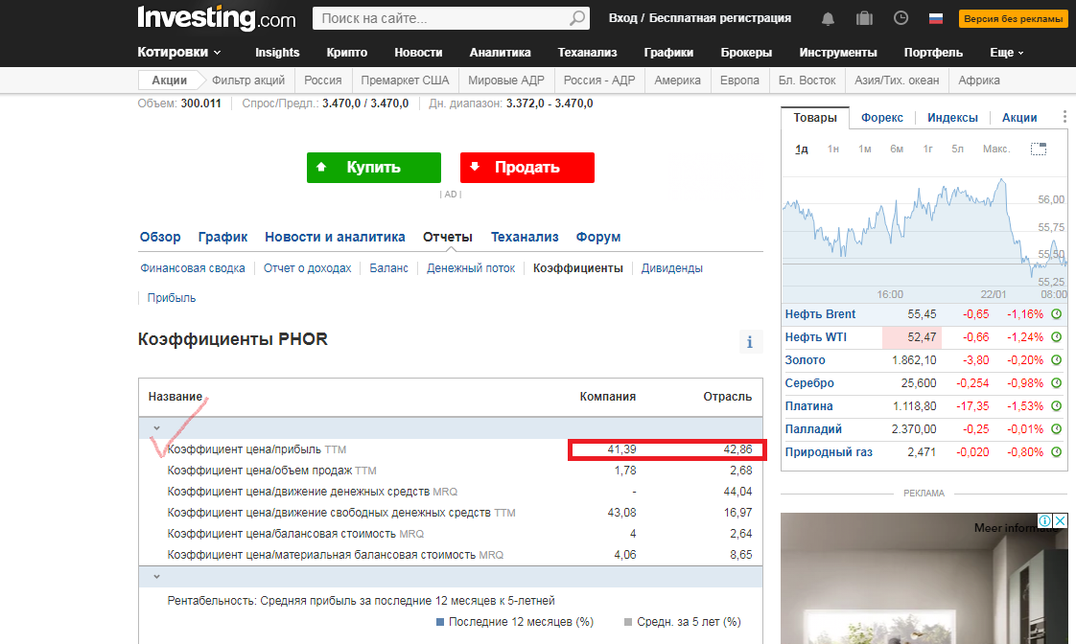Switch to the Индексы tab
The height and width of the screenshot is (644, 1076).
[952, 117]
